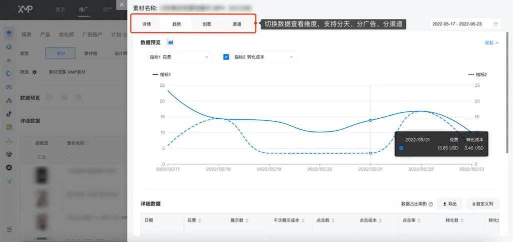Select the 素材组 type option

[x=90, y=53]
